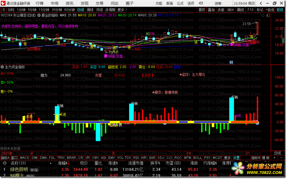Expand the dropdown arrow beside 最全的指标

pos(39,15)
